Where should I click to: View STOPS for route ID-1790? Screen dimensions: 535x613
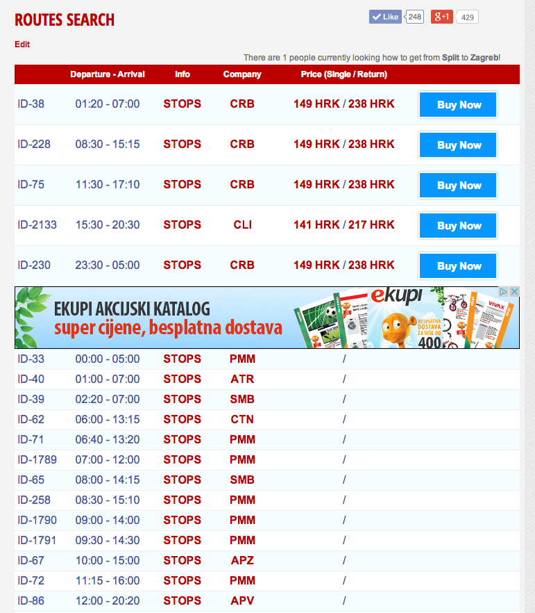click(x=182, y=521)
